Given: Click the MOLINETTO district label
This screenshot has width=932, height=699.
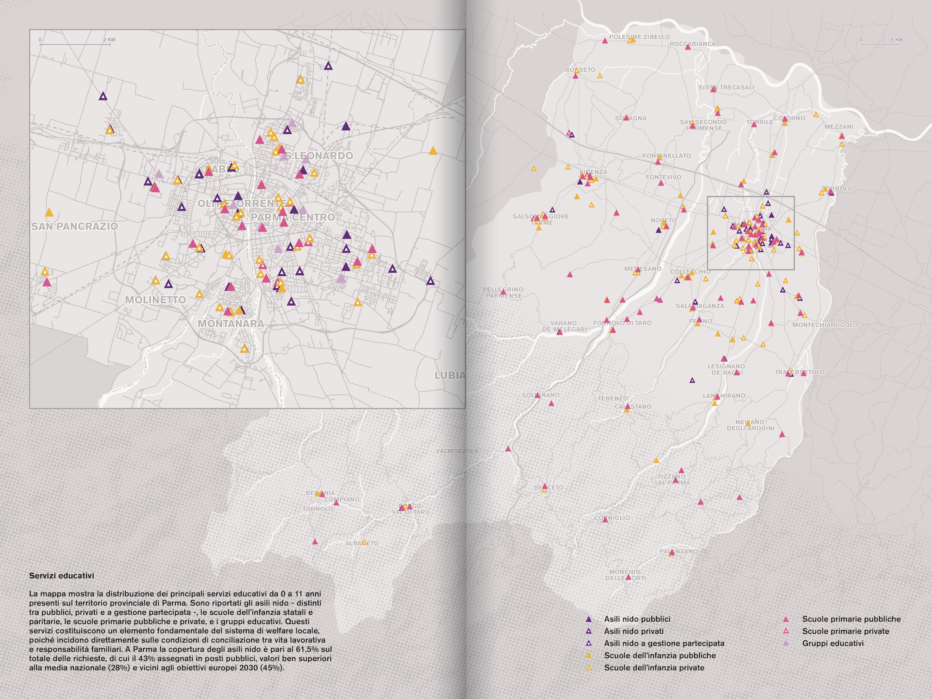Looking at the screenshot, I should click(155, 300).
